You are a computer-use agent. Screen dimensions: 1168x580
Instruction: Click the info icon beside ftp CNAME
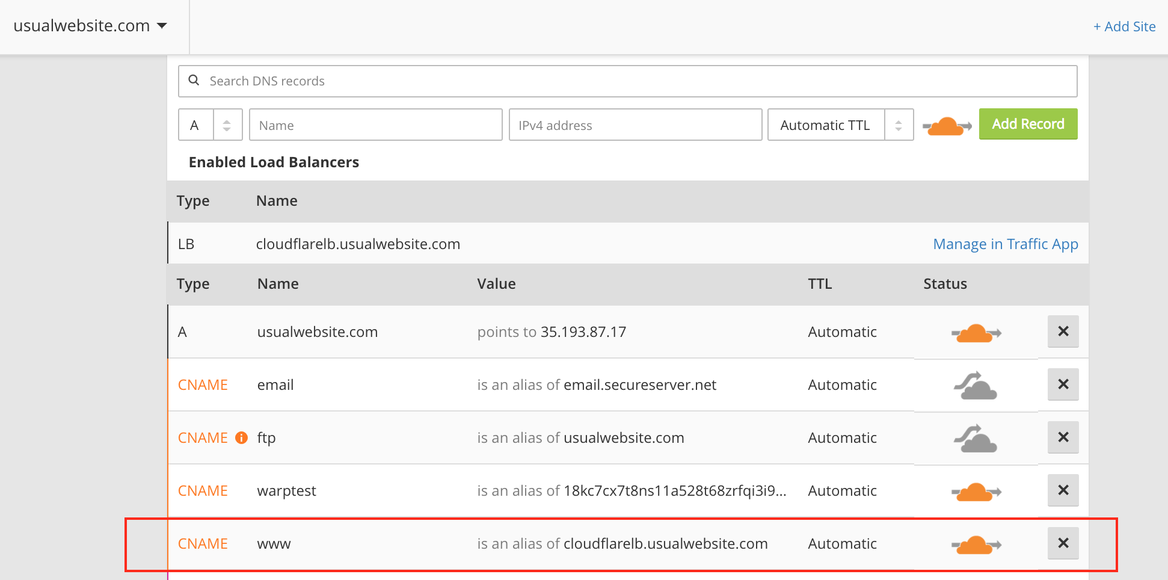click(x=241, y=437)
